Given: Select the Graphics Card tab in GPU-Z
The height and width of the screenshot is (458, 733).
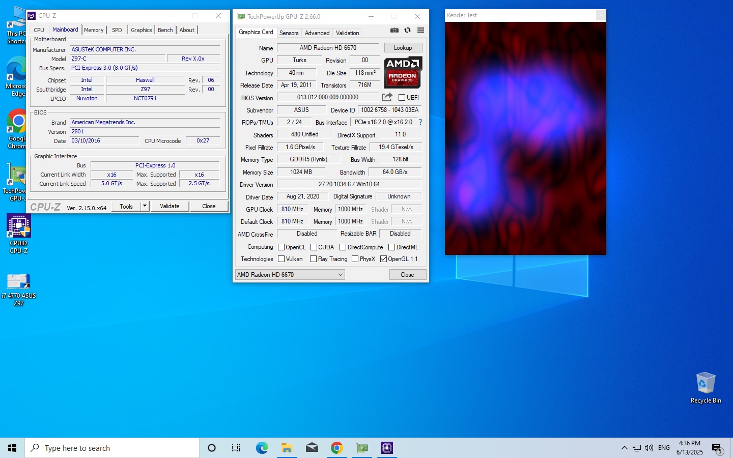Looking at the screenshot, I should (256, 32).
